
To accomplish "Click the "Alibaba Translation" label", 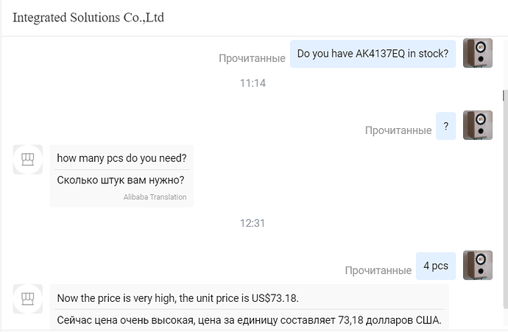I will 155,197.
